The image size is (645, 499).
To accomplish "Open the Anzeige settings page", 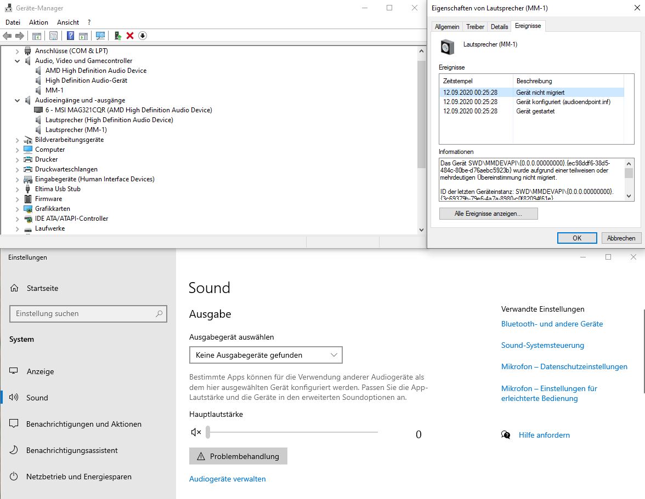I will point(41,371).
